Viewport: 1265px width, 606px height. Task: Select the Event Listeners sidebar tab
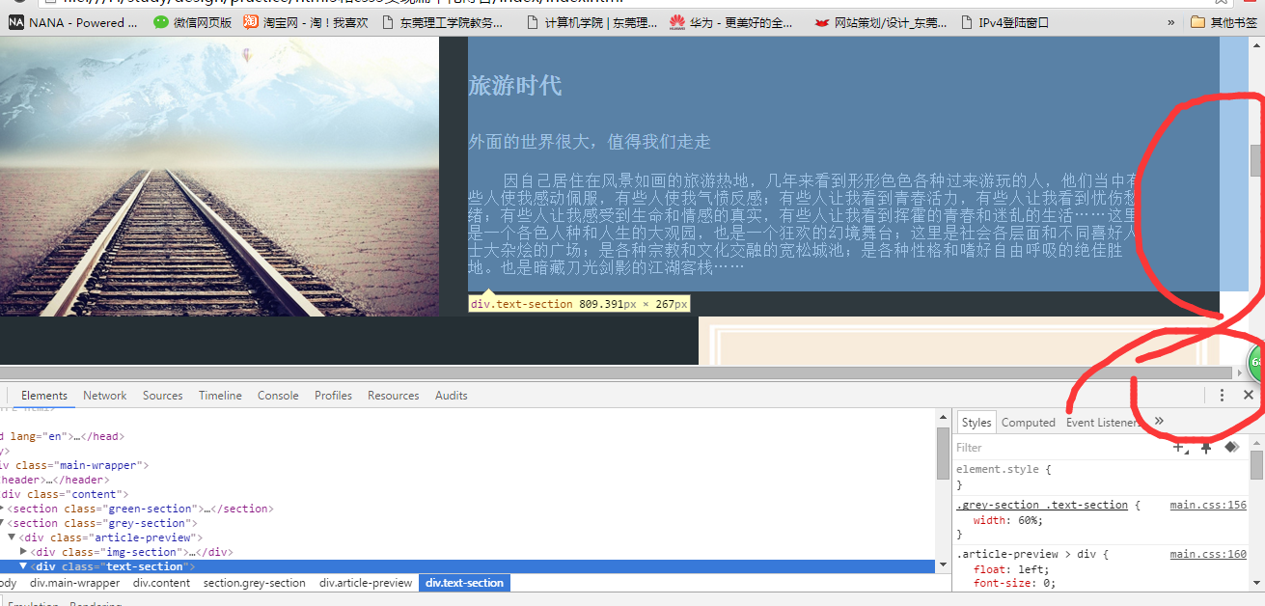(1102, 423)
